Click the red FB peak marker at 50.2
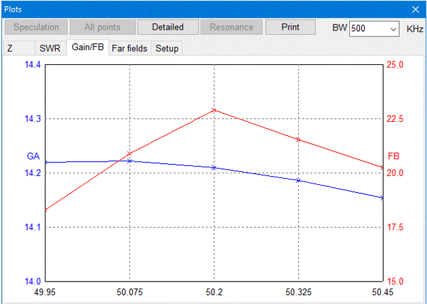427x304 pixels. tap(214, 110)
